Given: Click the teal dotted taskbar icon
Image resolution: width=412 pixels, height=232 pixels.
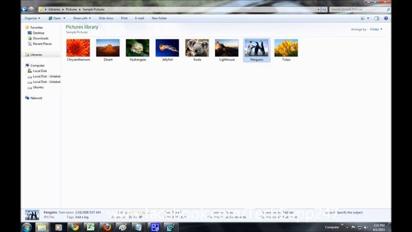Looking at the screenshot, I should pyautogui.click(x=171, y=227).
